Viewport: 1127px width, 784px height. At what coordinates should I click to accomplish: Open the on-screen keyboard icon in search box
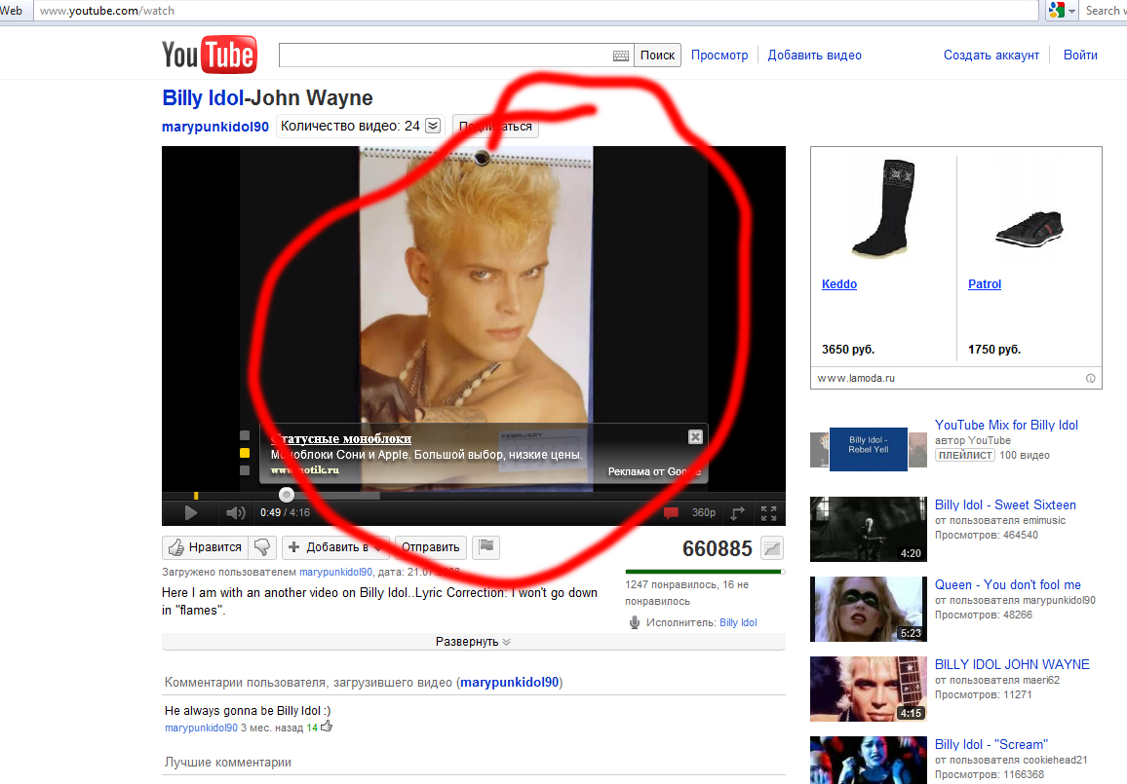pos(621,56)
